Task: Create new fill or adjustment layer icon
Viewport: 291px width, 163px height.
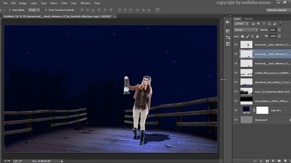Action: 273,161
